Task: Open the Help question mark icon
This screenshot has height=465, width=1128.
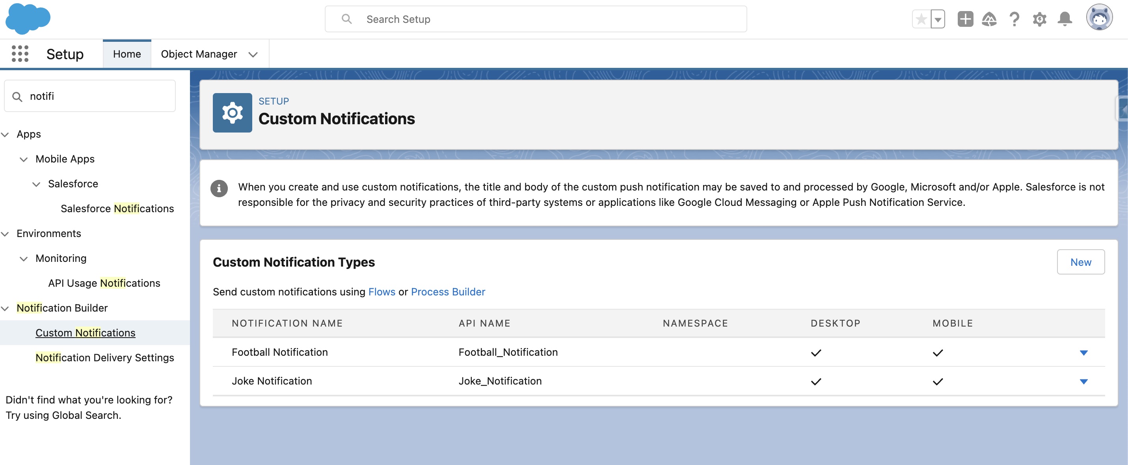Action: click(1014, 19)
